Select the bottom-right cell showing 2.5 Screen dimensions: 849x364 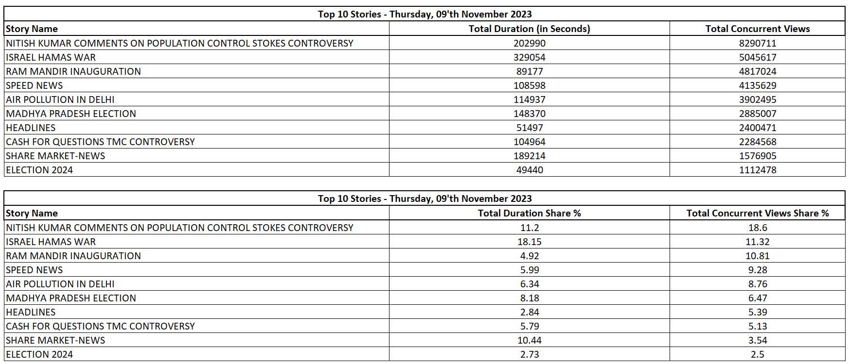[757, 354]
